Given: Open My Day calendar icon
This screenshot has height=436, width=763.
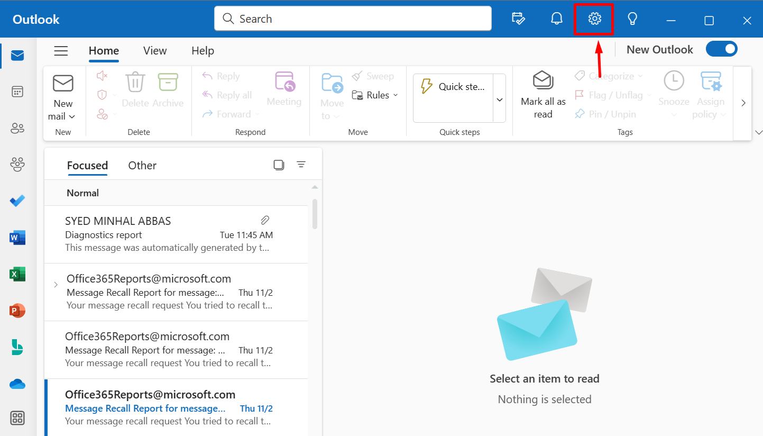Looking at the screenshot, I should pos(518,19).
